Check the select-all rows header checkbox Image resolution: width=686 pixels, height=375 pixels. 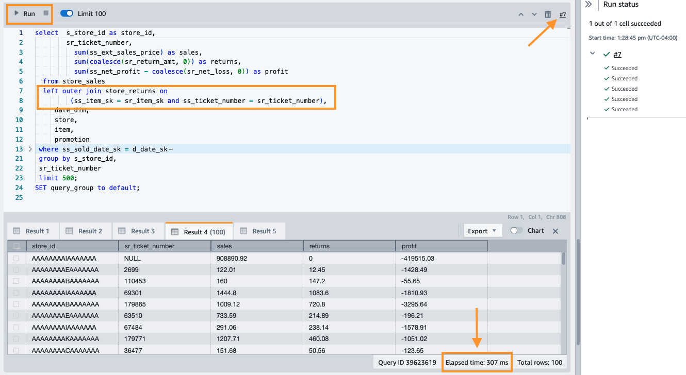pyautogui.click(x=17, y=246)
